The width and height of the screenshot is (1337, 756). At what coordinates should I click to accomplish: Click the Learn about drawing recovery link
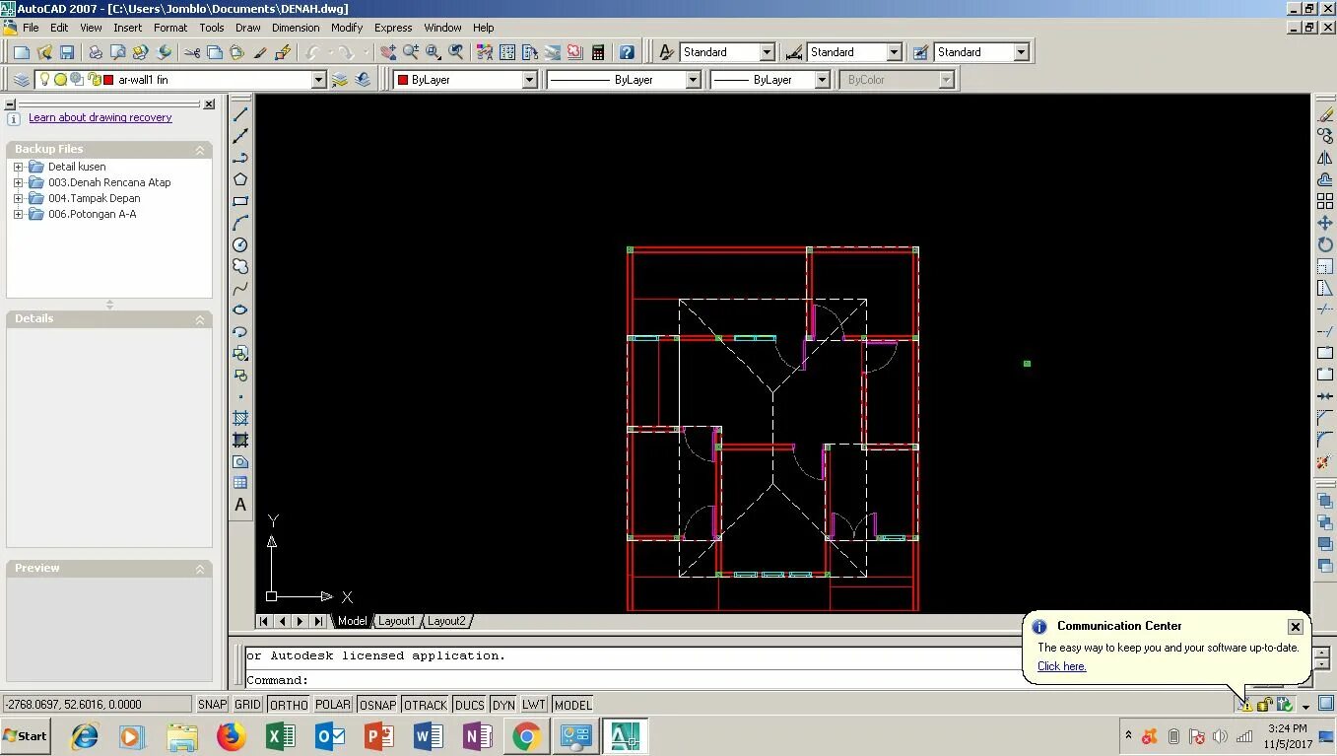[100, 117]
